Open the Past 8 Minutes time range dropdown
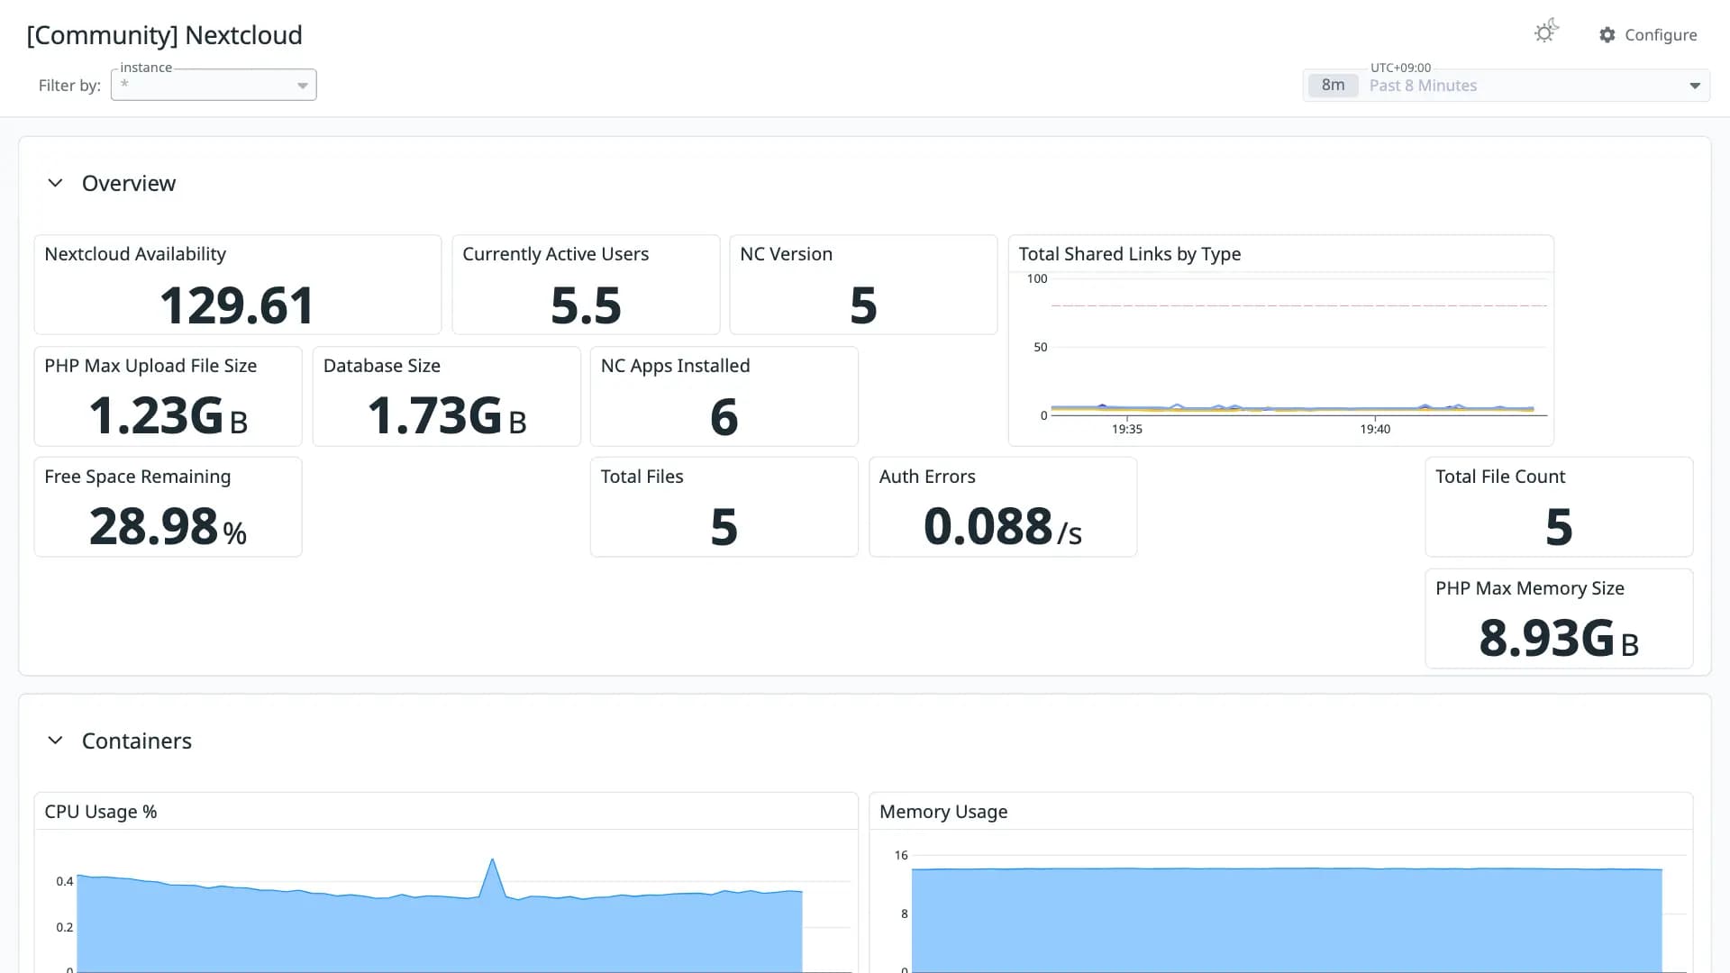This screenshot has width=1730, height=973. (1507, 86)
